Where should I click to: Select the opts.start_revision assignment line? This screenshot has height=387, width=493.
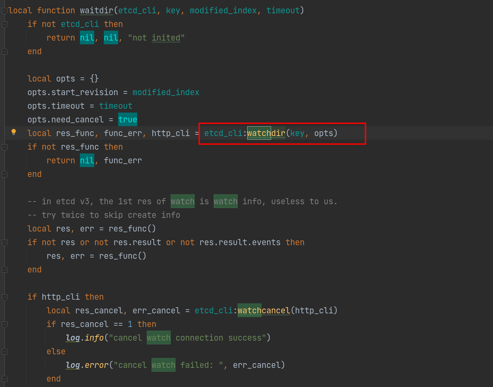[x=113, y=92]
